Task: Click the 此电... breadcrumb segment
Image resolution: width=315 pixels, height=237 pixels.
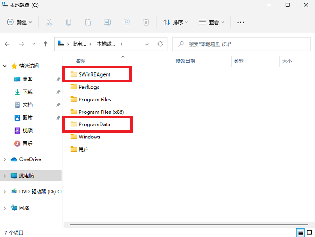Action: click(x=79, y=44)
